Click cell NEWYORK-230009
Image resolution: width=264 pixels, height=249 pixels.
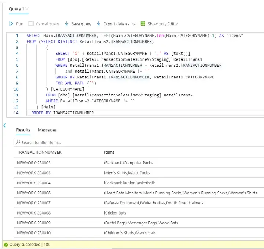[34, 223]
